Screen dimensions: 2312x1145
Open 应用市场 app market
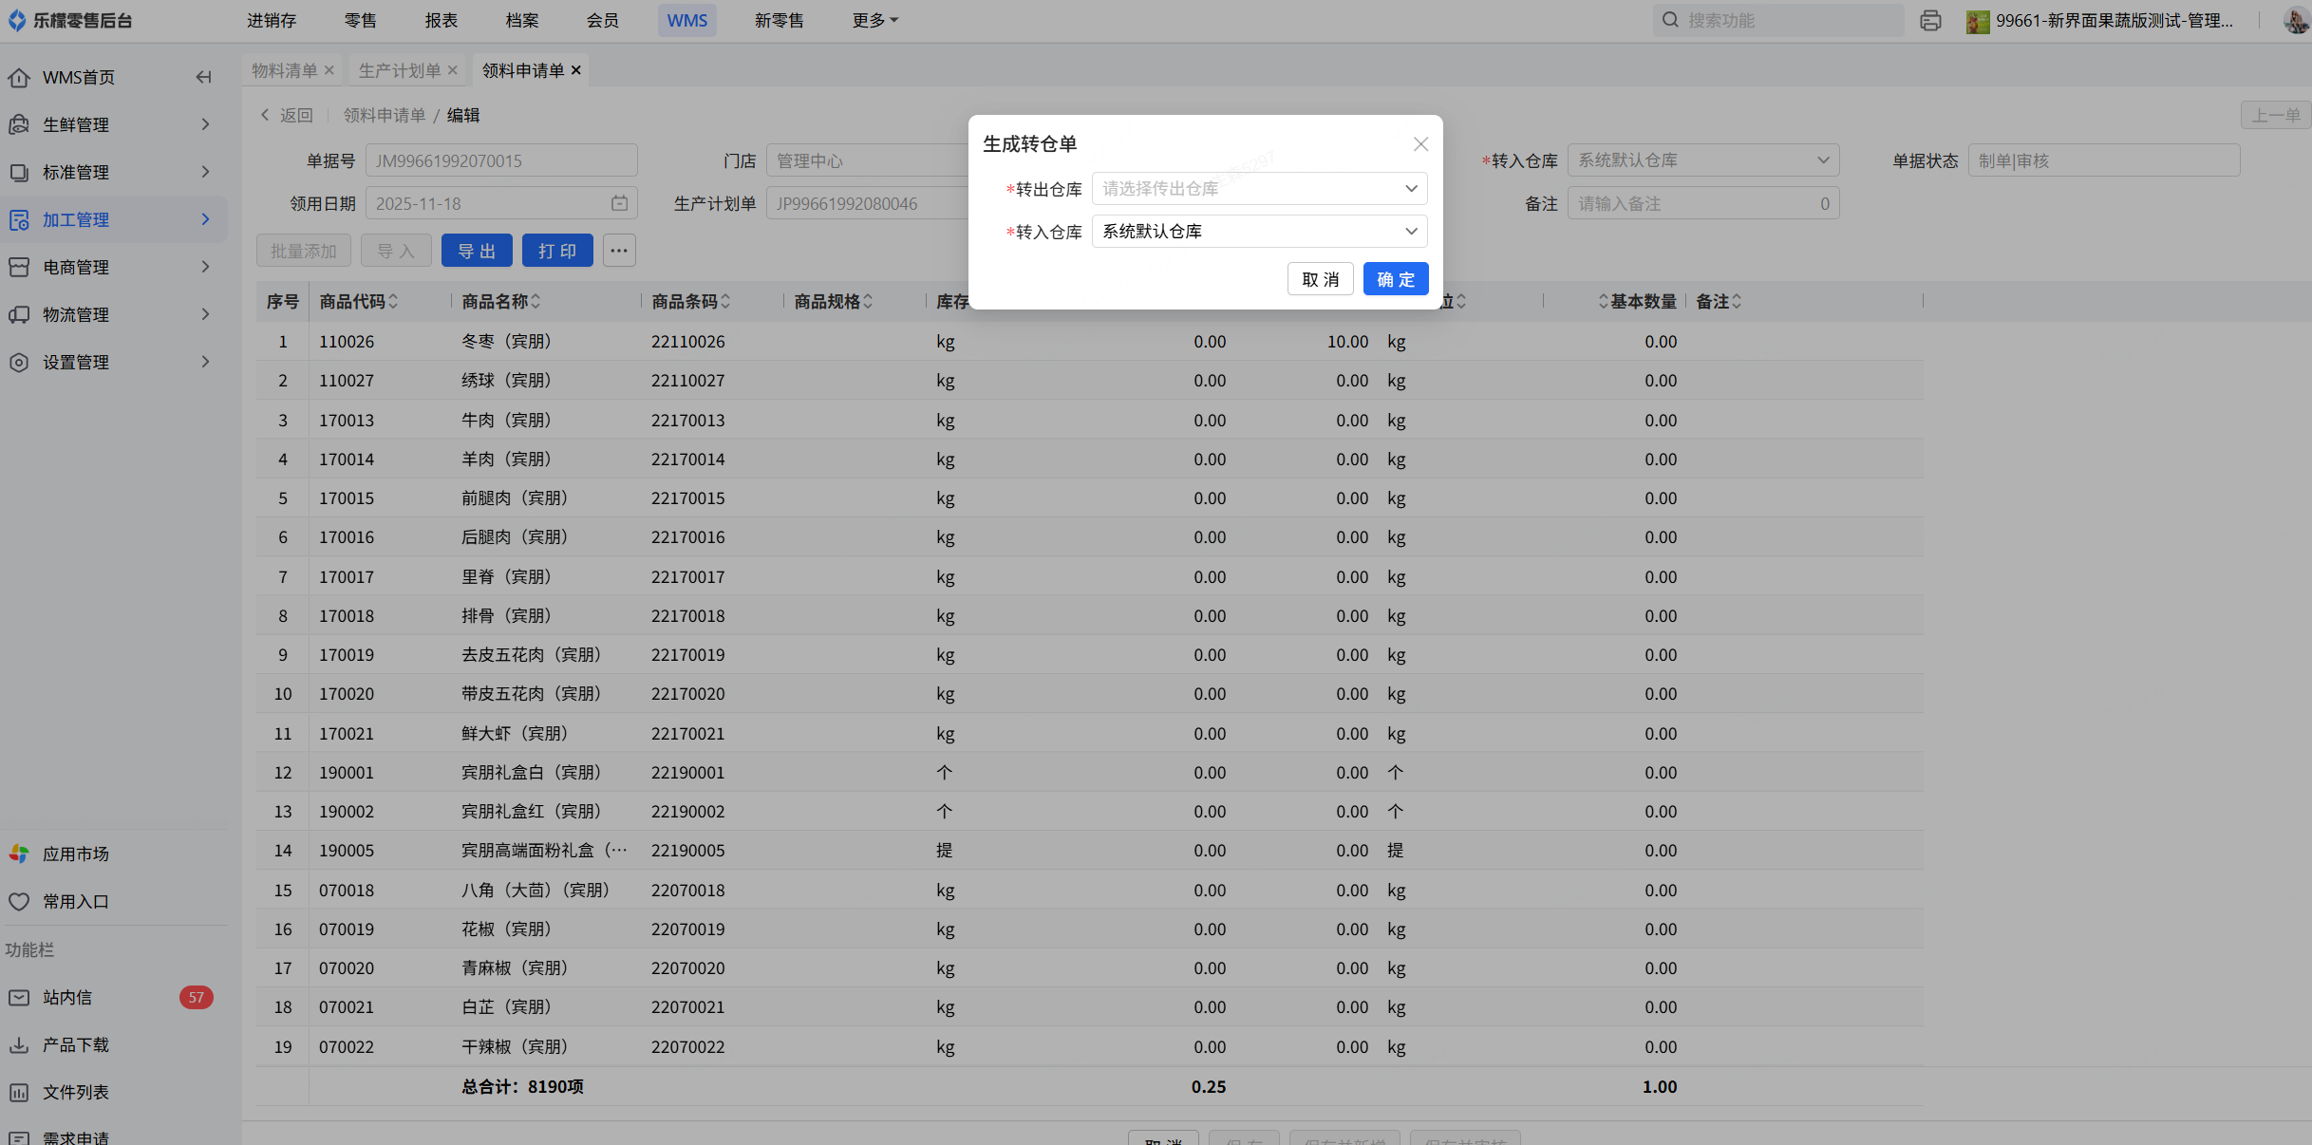point(75,854)
